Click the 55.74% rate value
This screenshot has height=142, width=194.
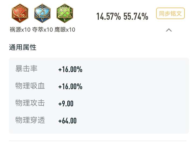coord(136,16)
